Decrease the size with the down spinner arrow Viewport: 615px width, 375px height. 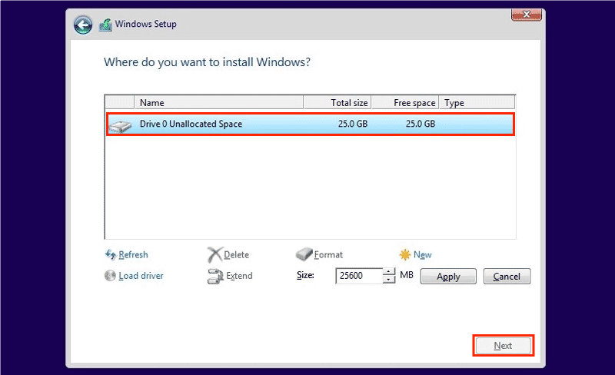tap(389, 280)
